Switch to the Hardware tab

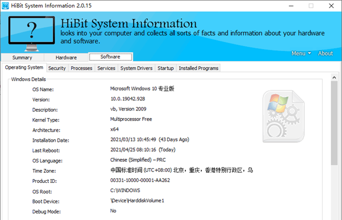(66, 58)
